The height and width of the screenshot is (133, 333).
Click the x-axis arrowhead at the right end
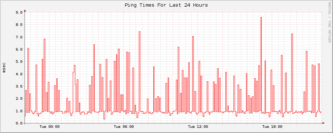pyautogui.click(x=323, y=123)
